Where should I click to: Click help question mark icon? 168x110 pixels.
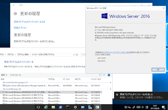(x=109, y=75)
